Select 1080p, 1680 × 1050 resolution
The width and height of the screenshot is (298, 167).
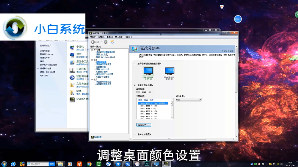[x=148, y=111]
